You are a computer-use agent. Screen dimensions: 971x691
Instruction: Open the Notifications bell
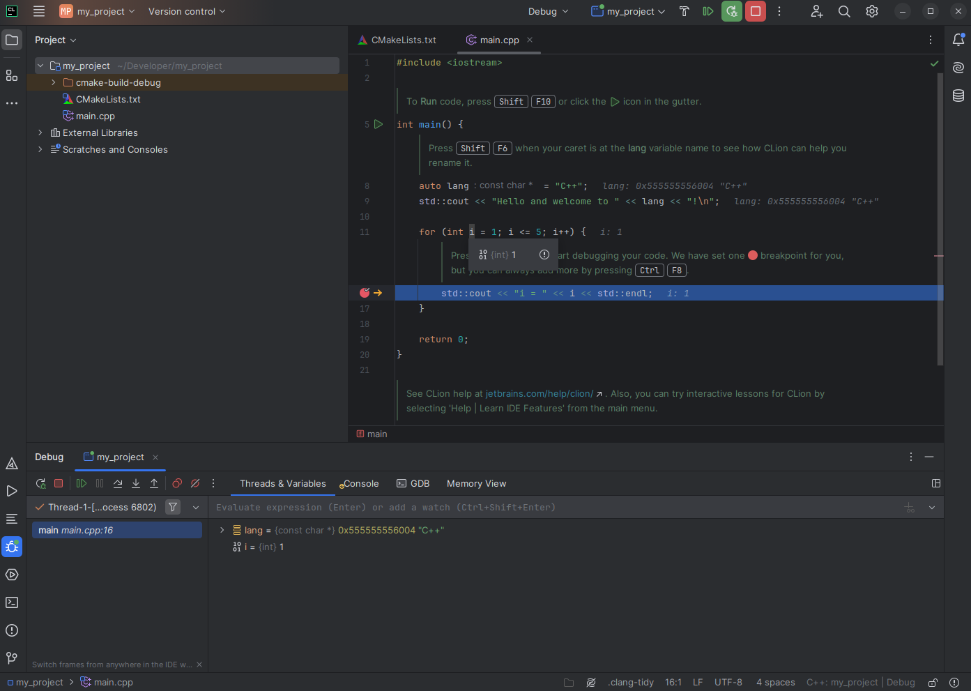click(958, 40)
